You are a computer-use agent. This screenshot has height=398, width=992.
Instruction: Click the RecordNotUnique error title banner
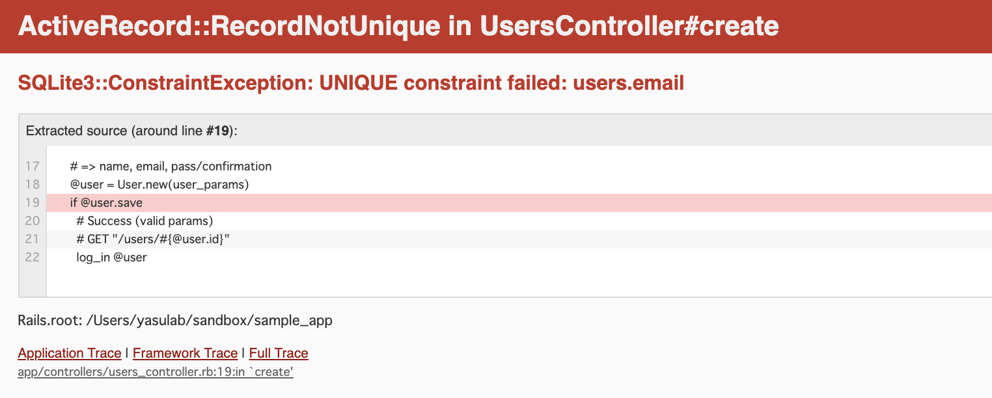(398, 26)
